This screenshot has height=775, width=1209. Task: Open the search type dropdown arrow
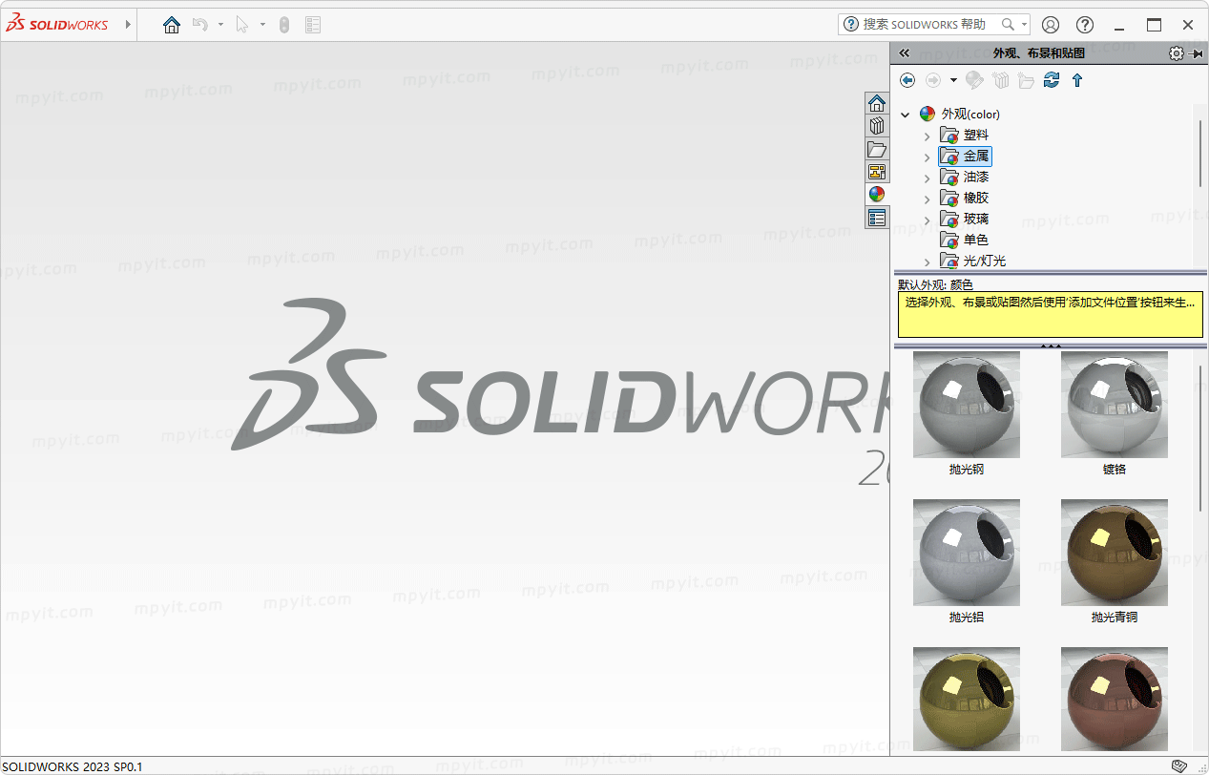[1025, 25]
